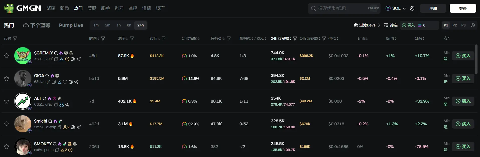Open the Pump Live tab
The width and height of the screenshot is (480, 157).
point(71,25)
